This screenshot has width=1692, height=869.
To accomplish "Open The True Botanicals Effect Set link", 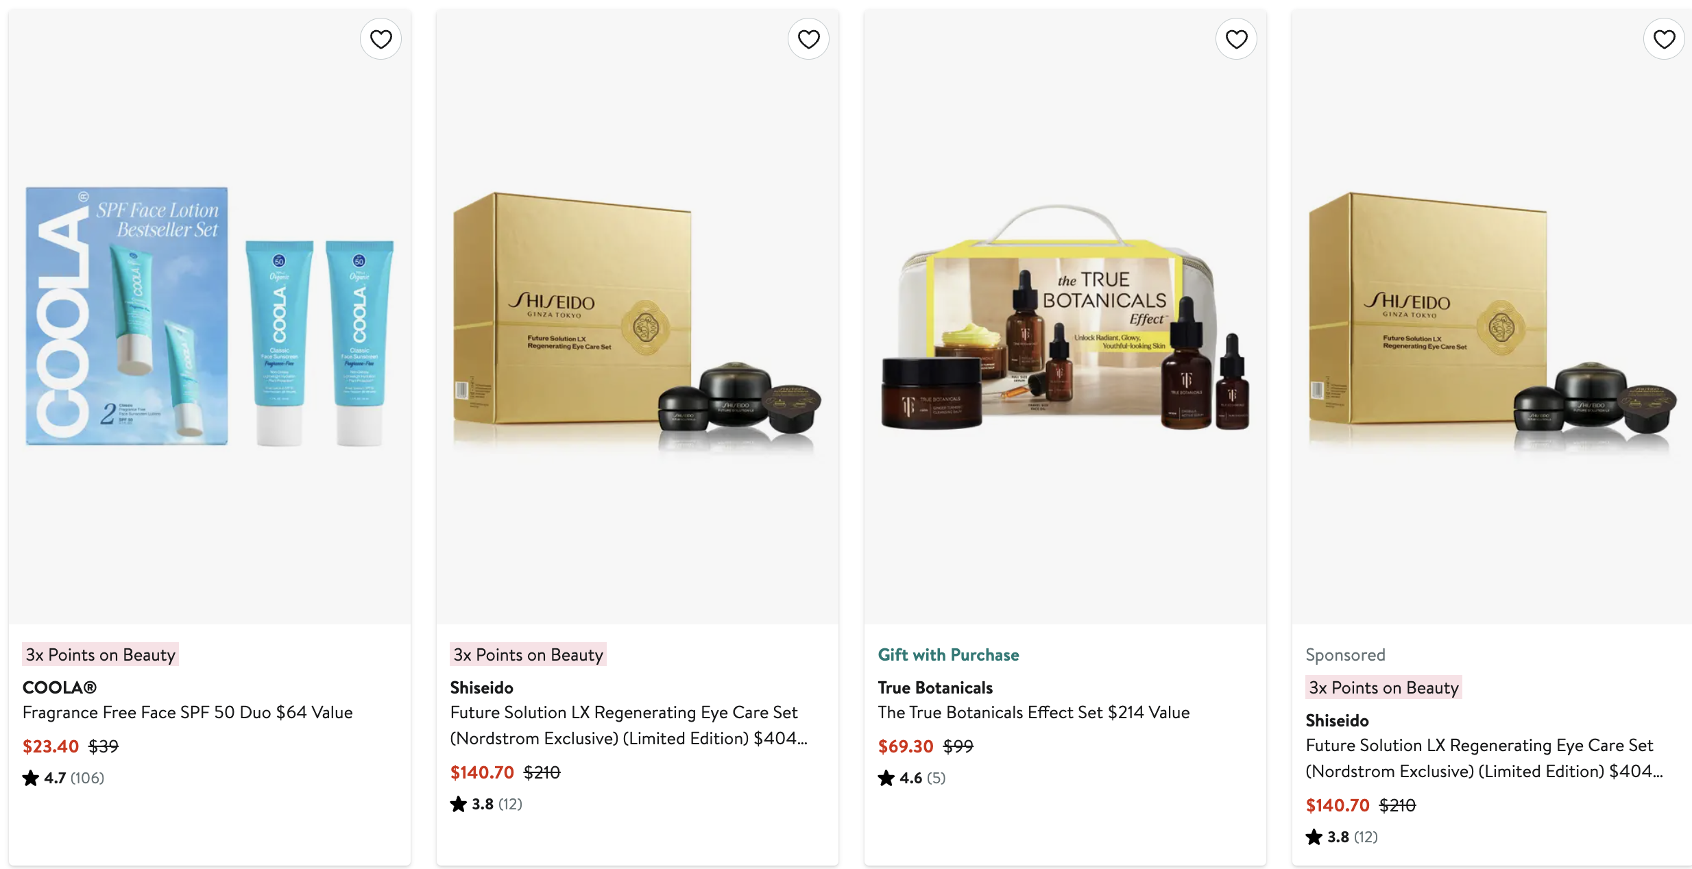I will [x=1034, y=713].
